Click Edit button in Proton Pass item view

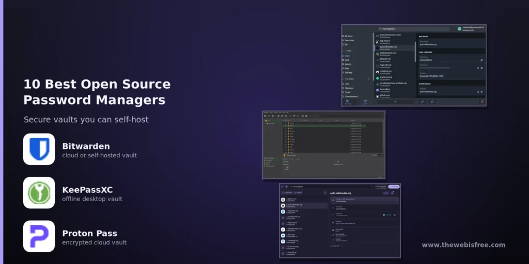coord(385,193)
